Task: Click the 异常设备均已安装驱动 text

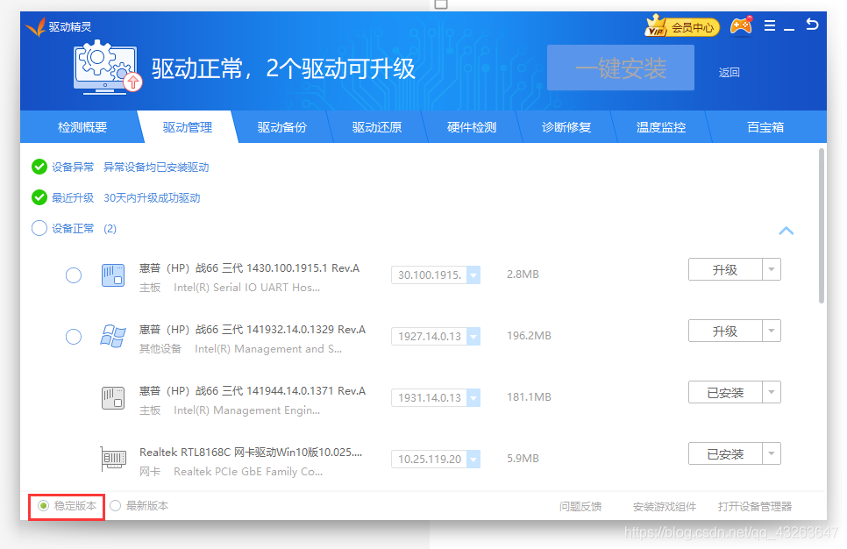Action: (156, 167)
